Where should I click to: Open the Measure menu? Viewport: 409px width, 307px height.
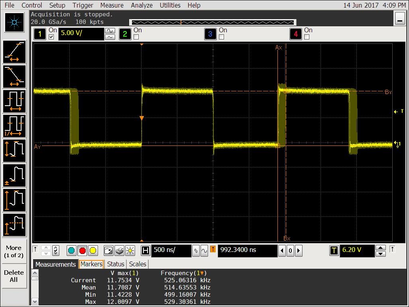(112, 5)
